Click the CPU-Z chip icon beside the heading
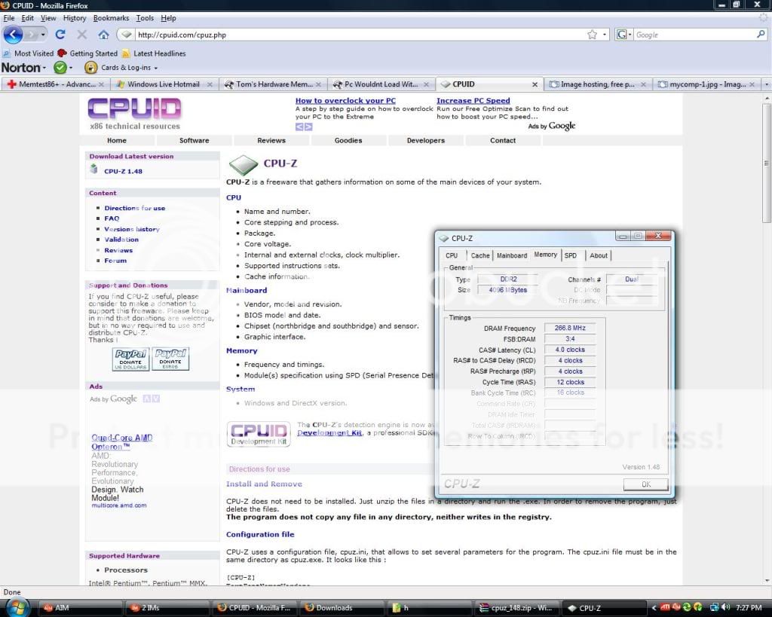Viewport: 772px width, 617px height. pyautogui.click(x=244, y=164)
